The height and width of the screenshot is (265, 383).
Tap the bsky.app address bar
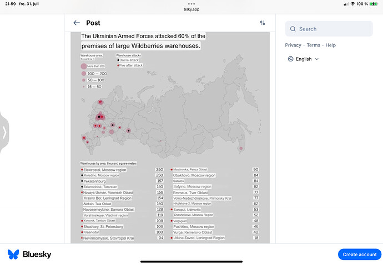[x=191, y=9]
